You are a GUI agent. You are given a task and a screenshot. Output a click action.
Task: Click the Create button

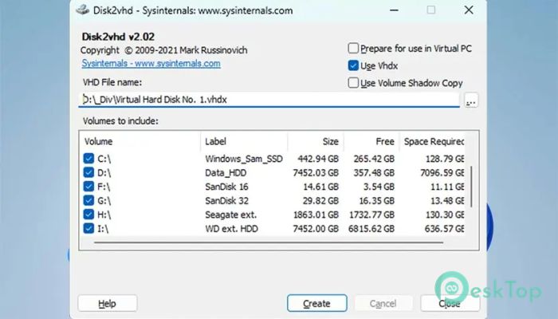tap(316, 303)
